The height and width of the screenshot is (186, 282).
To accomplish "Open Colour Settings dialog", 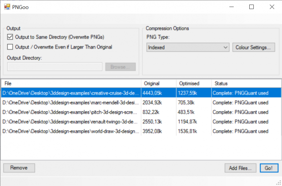I will 254,47.
